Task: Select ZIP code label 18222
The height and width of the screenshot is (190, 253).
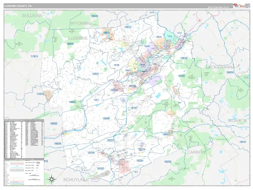Action: pyautogui.click(x=111, y=141)
